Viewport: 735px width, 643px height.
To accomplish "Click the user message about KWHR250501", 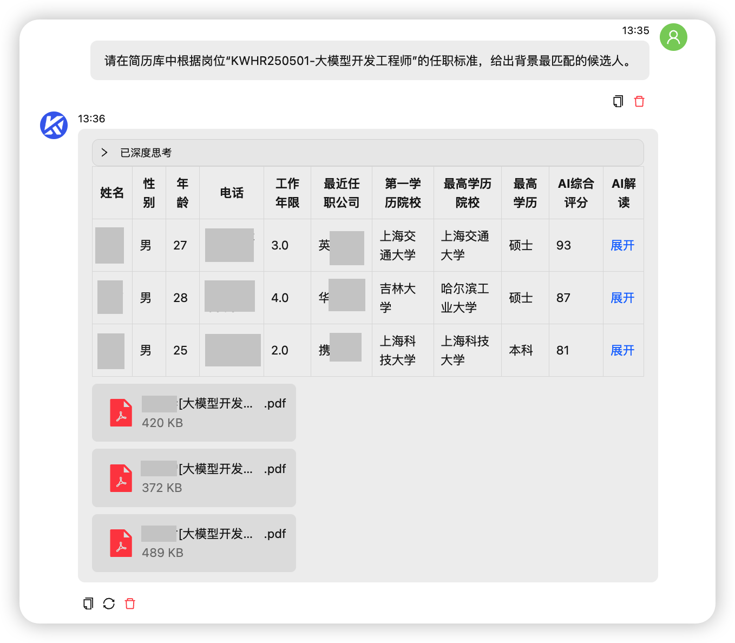I will 369,61.
